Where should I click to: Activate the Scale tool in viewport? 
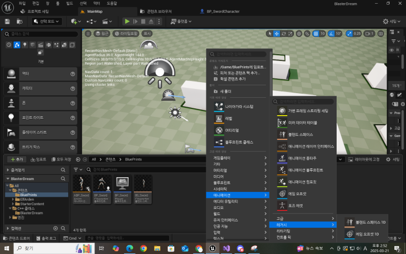[x=290, y=34]
